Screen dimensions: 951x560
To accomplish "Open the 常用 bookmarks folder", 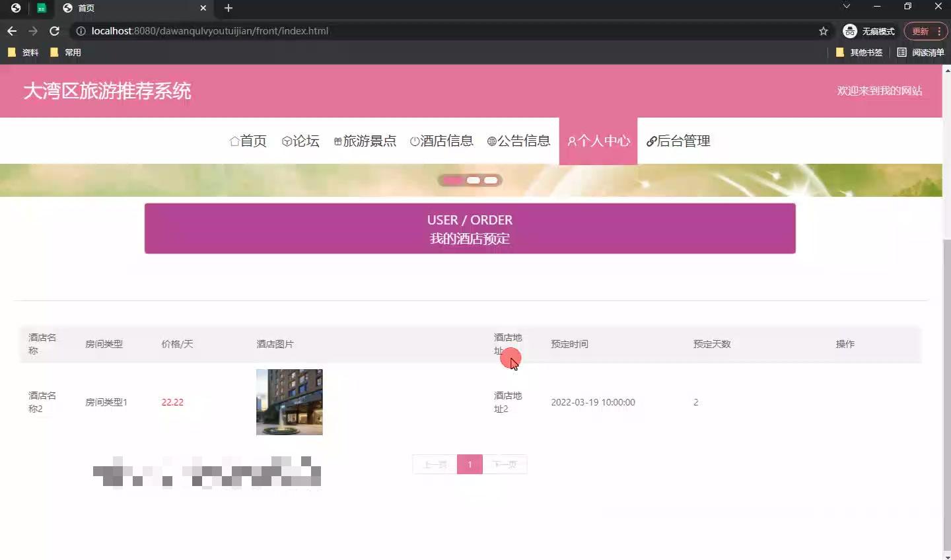I will click(x=65, y=52).
